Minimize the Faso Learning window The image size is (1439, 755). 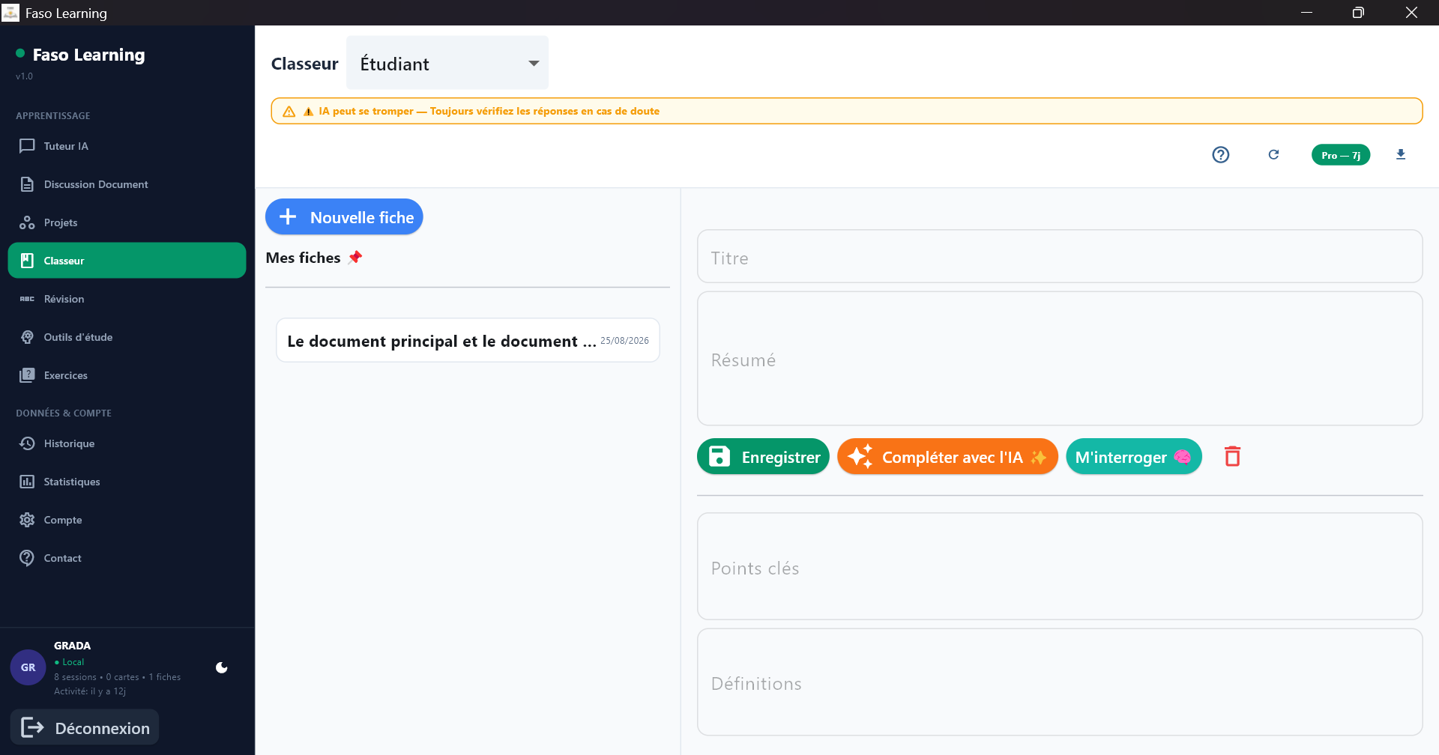coord(1306,13)
